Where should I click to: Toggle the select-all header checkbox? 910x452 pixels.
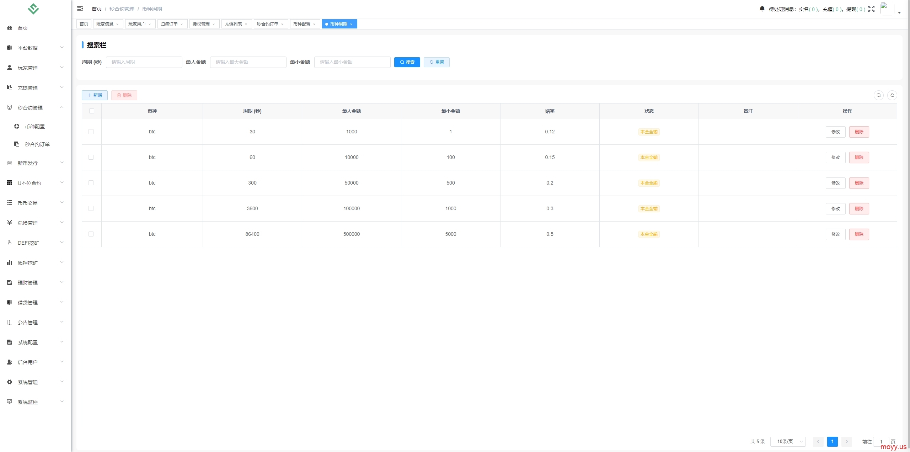tap(92, 111)
